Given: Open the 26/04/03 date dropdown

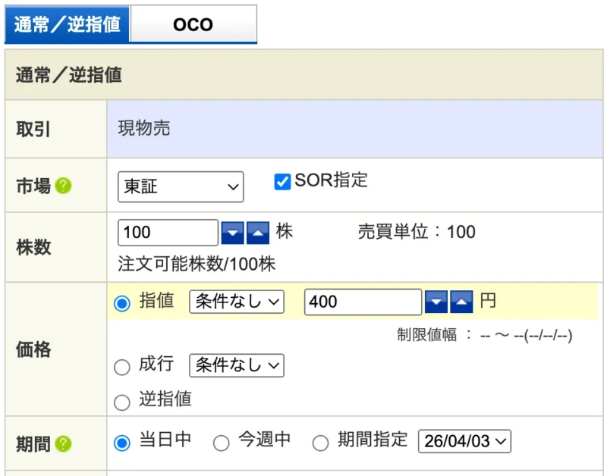Looking at the screenshot, I should tap(464, 441).
